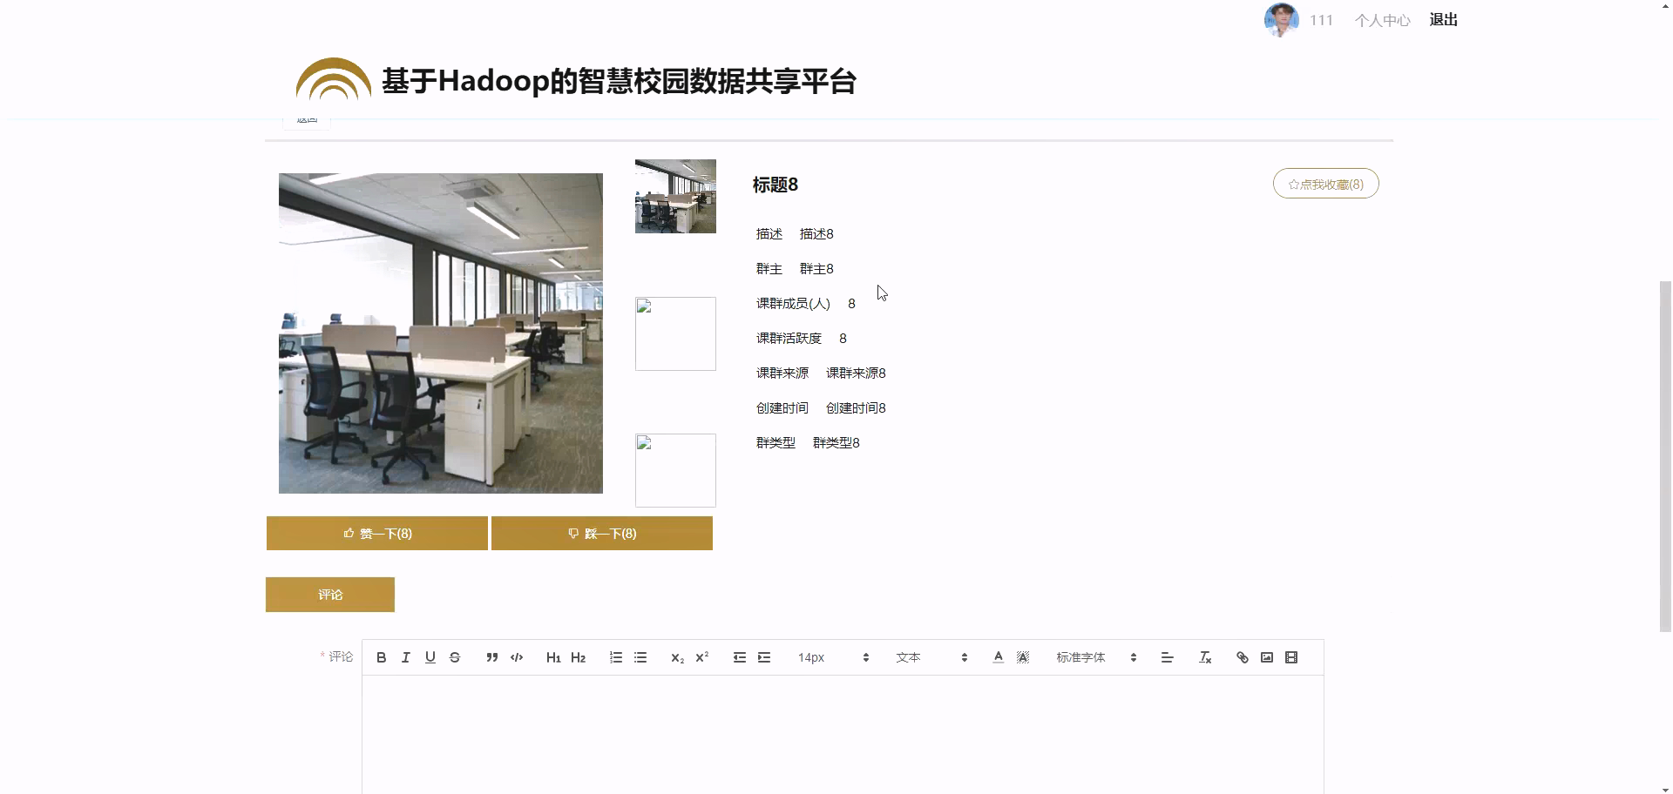Click the 踩一下(8) dislike button
Viewport: 1673px width, 794px height.
[x=602, y=534]
